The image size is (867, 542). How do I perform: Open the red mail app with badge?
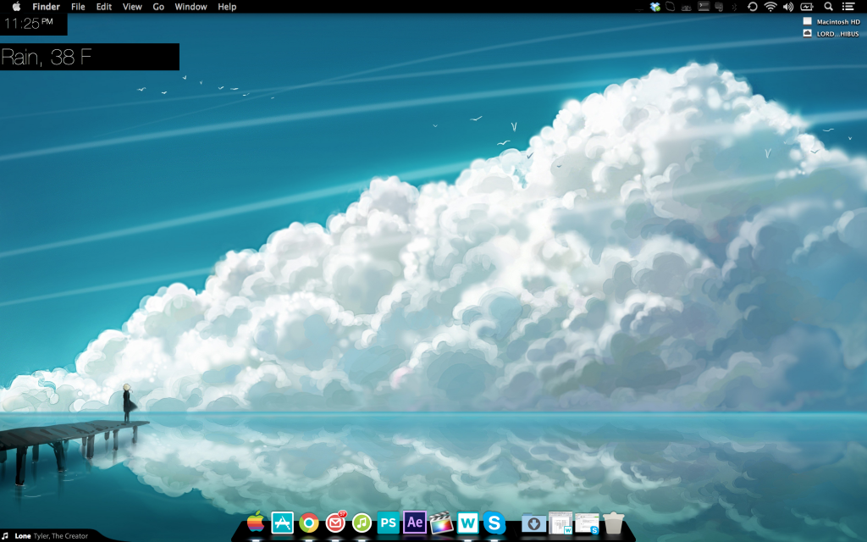335,522
